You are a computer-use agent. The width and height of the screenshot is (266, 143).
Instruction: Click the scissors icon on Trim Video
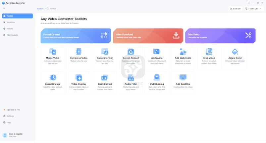pos(248,35)
